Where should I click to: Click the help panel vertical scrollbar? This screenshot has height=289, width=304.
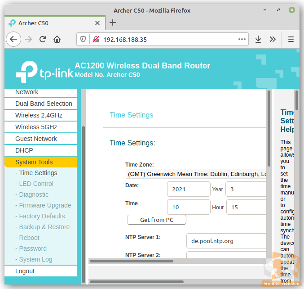tap(297, 100)
